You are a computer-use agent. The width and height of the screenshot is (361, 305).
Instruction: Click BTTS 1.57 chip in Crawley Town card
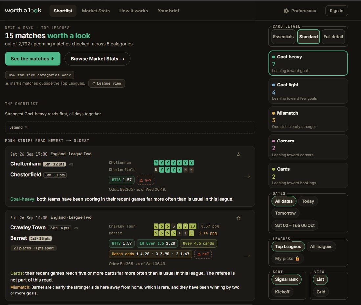pos(121,243)
